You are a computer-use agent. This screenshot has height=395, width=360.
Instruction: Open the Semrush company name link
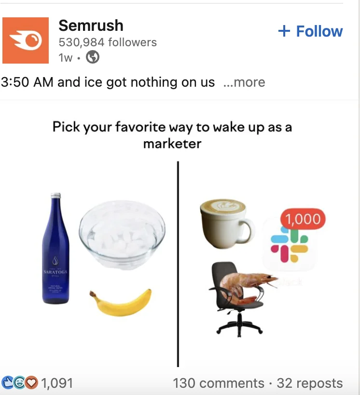[91, 26]
